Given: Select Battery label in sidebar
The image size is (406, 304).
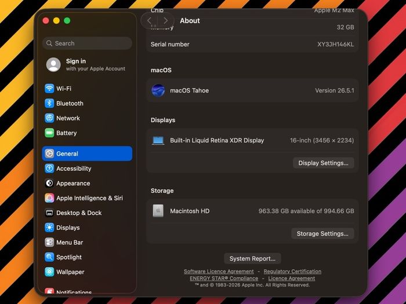Looking at the screenshot, I should pos(67,133).
